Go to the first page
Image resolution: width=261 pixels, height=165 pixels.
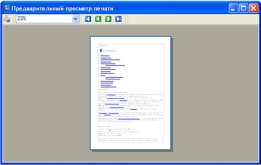coord(88,19)
